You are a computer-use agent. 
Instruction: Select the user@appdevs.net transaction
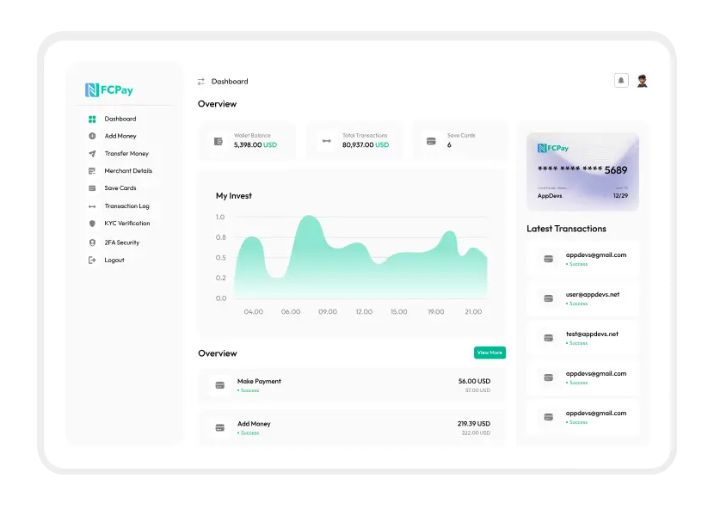point(582,298)
